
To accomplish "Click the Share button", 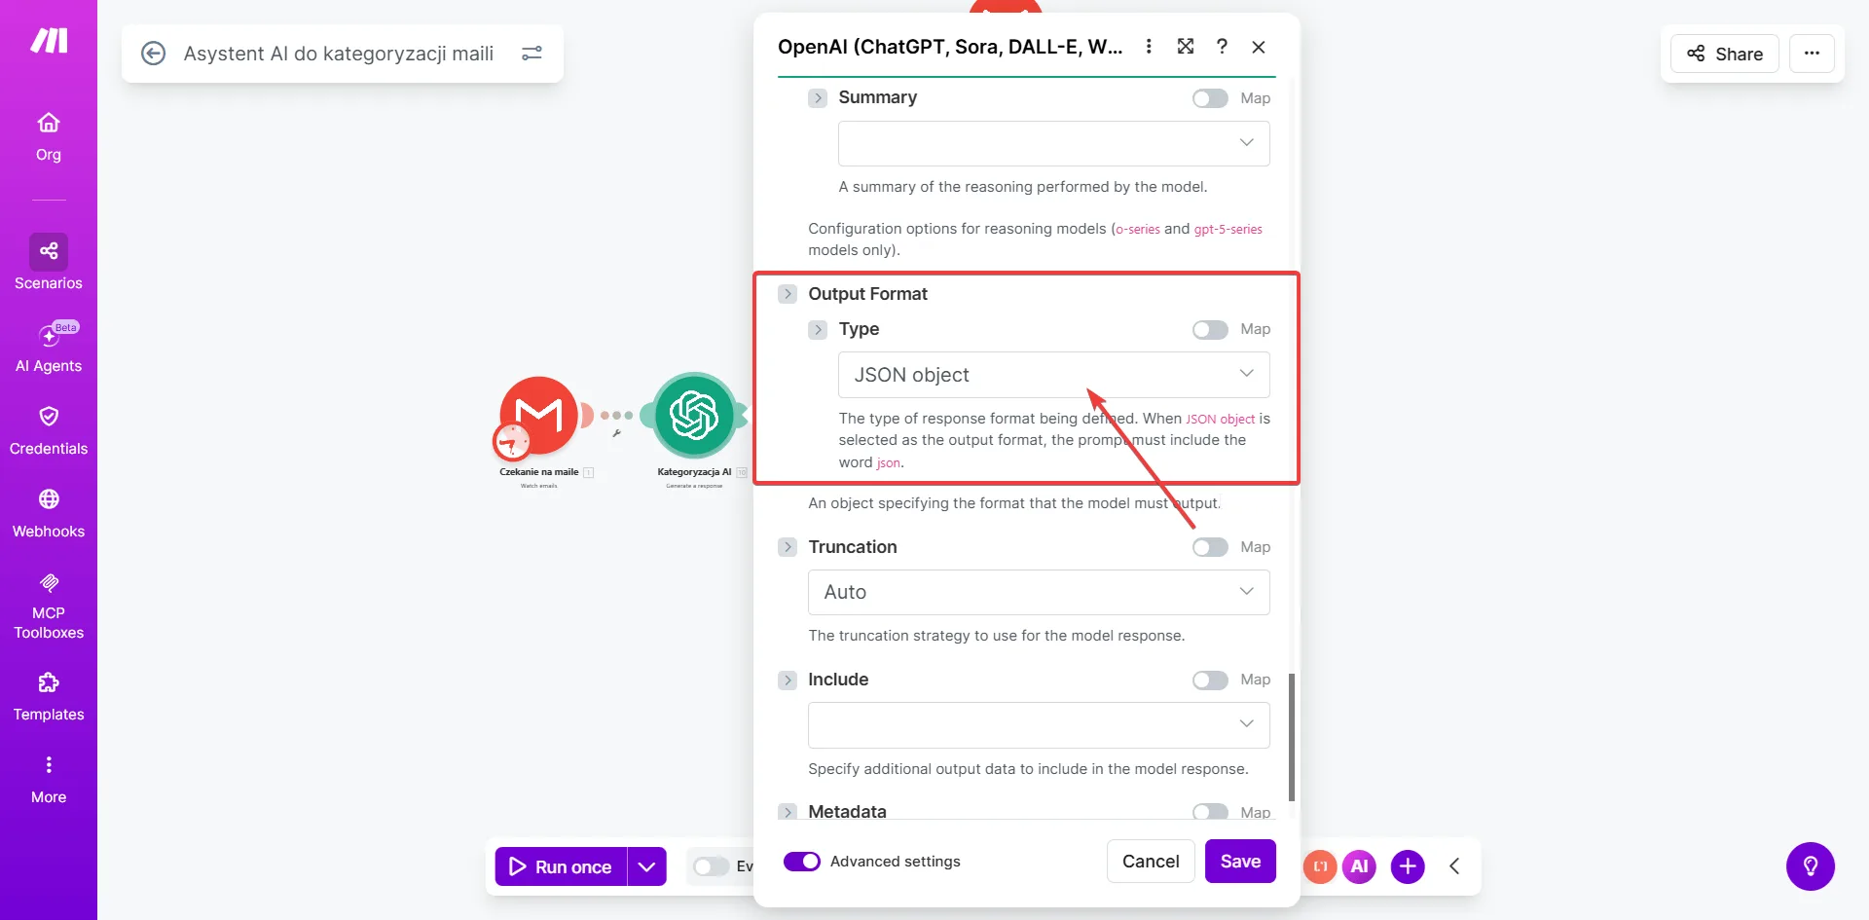I will (x=1725, y=54).
